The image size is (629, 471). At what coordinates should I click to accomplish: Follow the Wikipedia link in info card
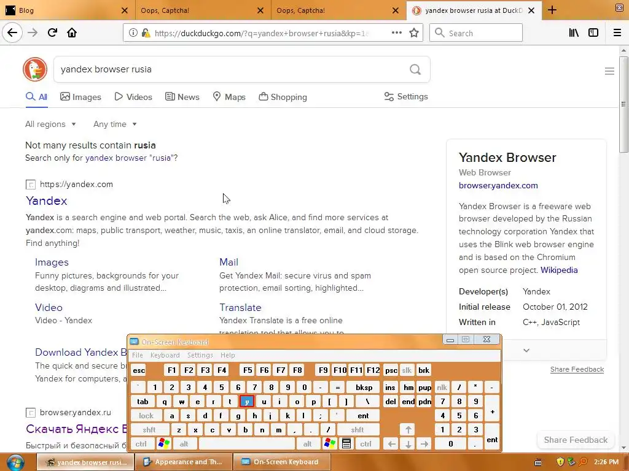[559, 270]
